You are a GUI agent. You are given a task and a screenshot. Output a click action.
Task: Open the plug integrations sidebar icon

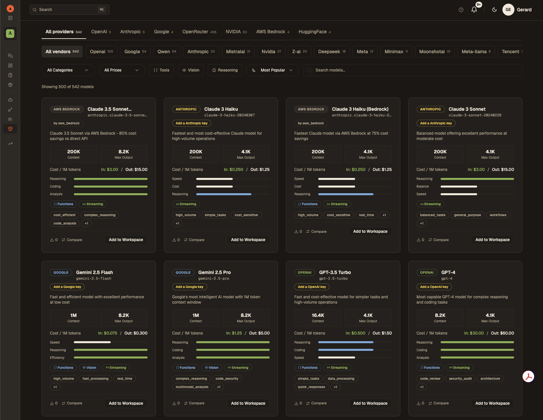(10, 109)
